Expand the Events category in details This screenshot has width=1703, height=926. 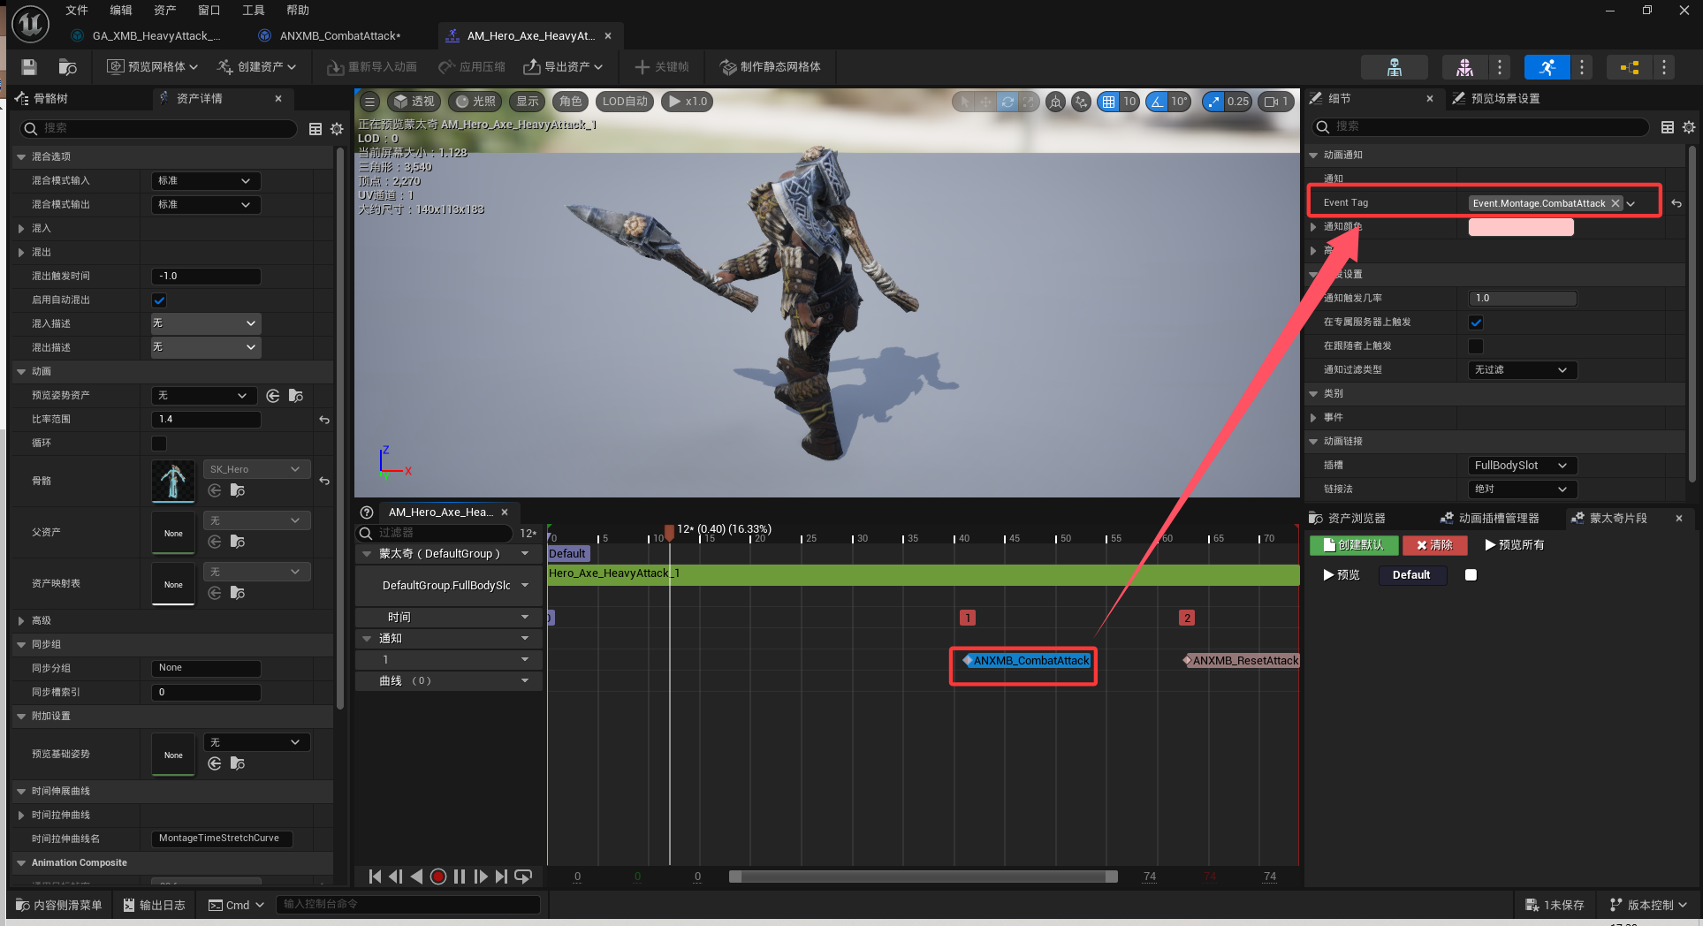coord(1313,418)
